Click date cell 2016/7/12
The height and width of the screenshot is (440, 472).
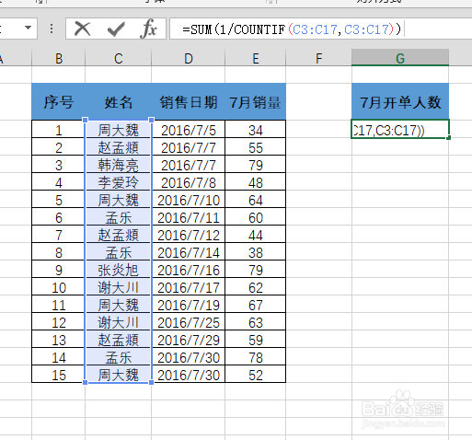coord(189,234)
